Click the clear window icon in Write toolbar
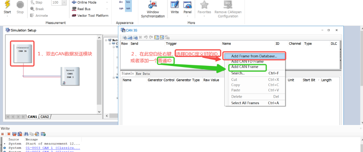 point(14,134)
